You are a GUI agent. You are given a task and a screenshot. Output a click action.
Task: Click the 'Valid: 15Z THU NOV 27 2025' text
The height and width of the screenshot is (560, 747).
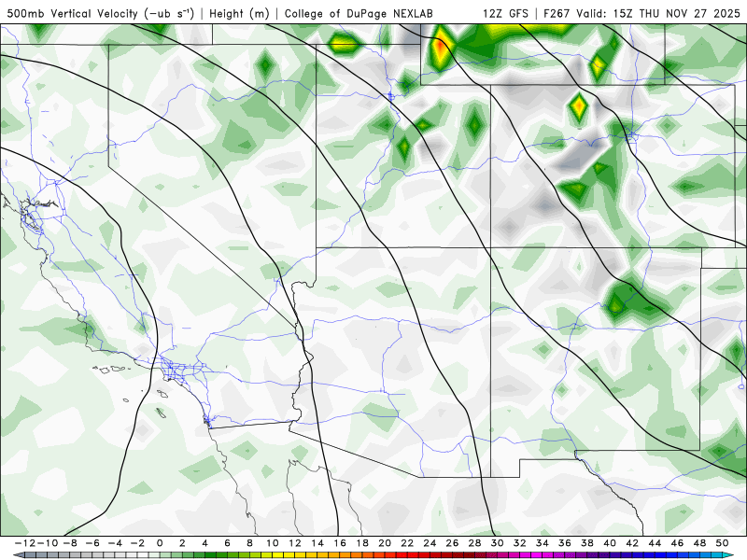(x=658, y=13)
